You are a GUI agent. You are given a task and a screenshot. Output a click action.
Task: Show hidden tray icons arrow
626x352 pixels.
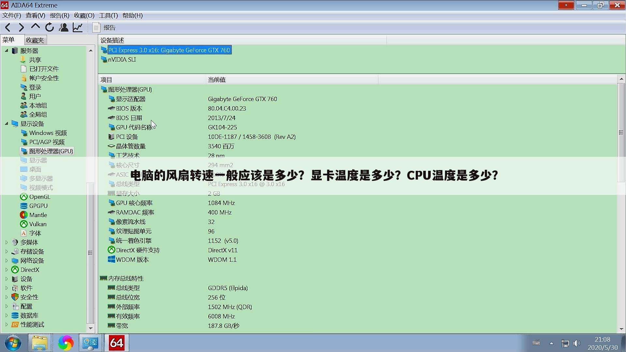(551, 343)
